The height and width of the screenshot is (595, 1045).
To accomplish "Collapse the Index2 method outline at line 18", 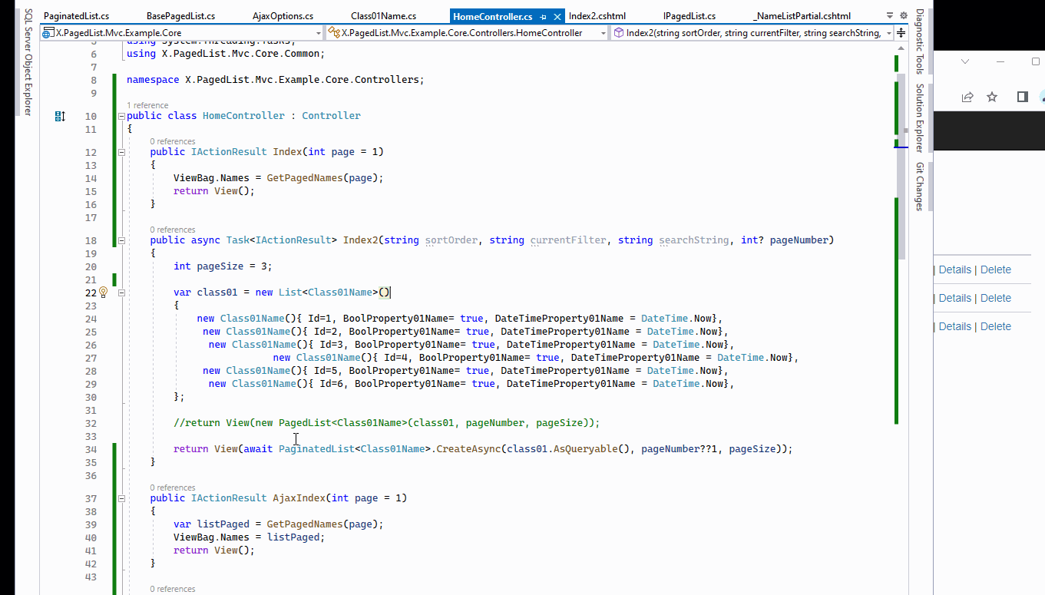I will pyautogui.click(x=121, y=240).
